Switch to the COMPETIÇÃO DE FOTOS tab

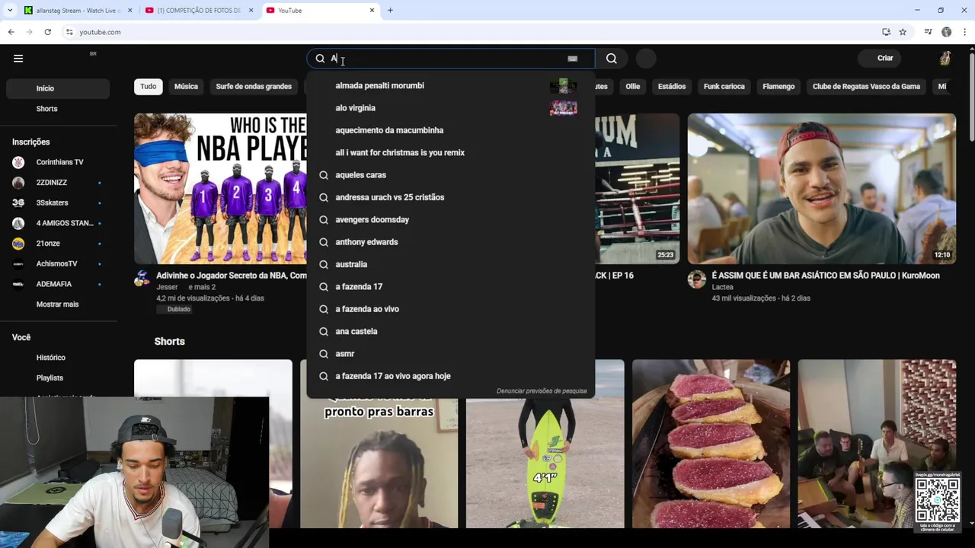coord(200,11)
